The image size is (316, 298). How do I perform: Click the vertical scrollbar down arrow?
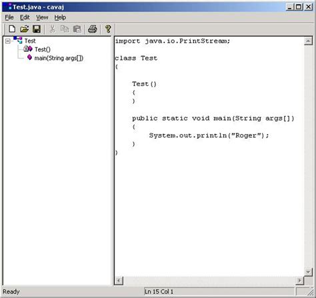308,272
